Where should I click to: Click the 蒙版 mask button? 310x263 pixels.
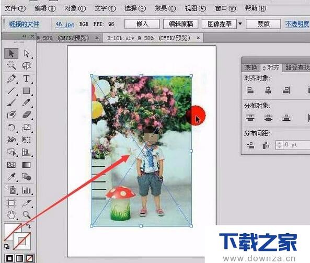point(263,24)
